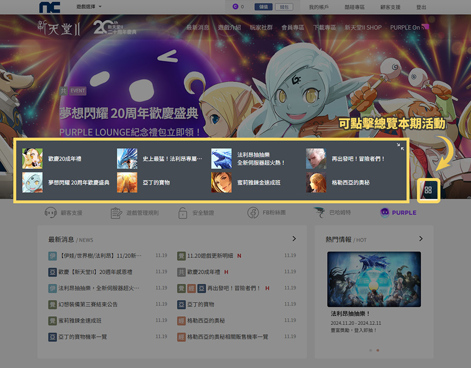Open game management rules clipboard icon
471x368 pixels.
[116, 213]
